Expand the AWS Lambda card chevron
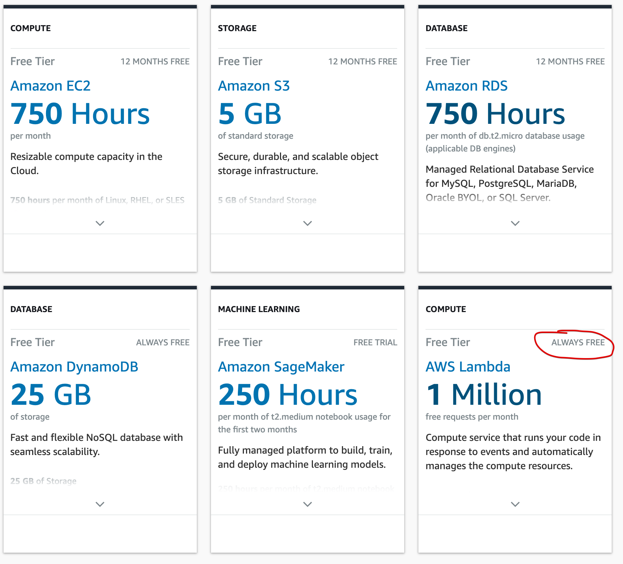623x564 pixels. click(515, 504)
